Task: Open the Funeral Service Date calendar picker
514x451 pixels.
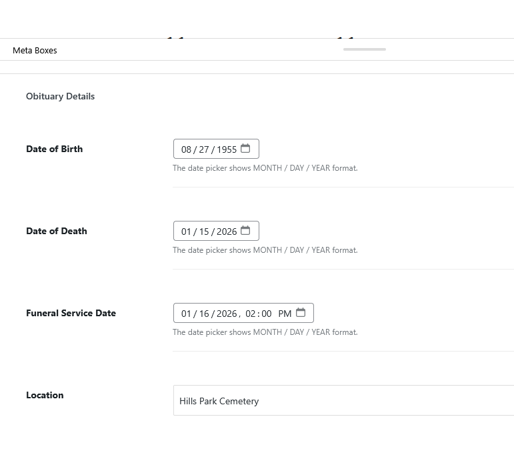Action: [x=301, y=313]
